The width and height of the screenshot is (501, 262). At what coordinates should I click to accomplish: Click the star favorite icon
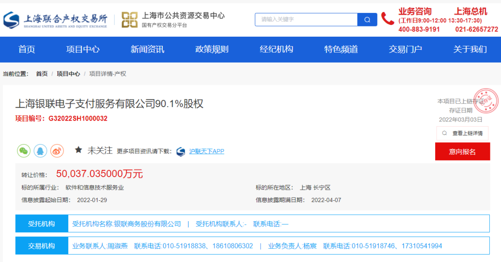pos(78,150)
